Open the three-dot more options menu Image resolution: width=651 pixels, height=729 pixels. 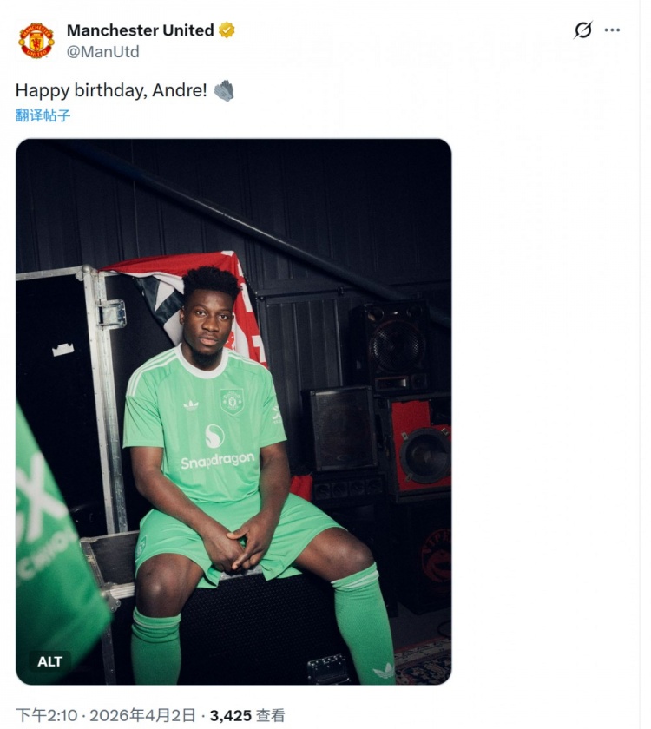tap(613, 30)
